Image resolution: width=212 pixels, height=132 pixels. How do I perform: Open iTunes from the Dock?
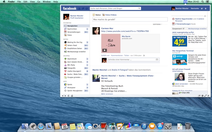[144, 126]
